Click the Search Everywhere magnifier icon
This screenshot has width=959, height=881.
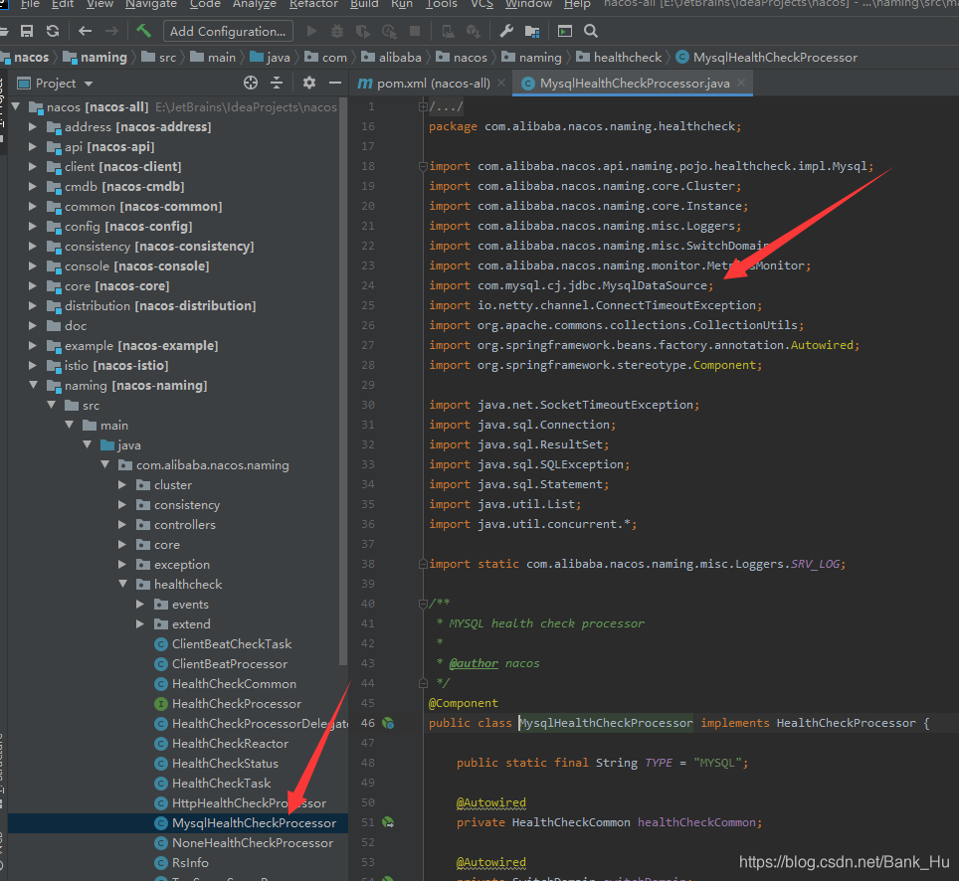pyautogui.click(x=591, y=31)
